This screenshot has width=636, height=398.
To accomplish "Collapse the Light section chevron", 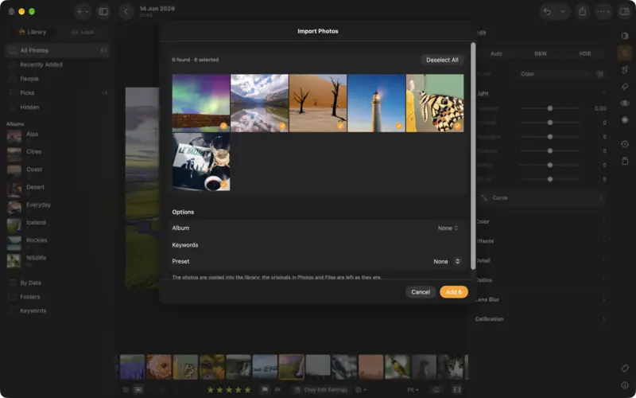I will [603, 93].
